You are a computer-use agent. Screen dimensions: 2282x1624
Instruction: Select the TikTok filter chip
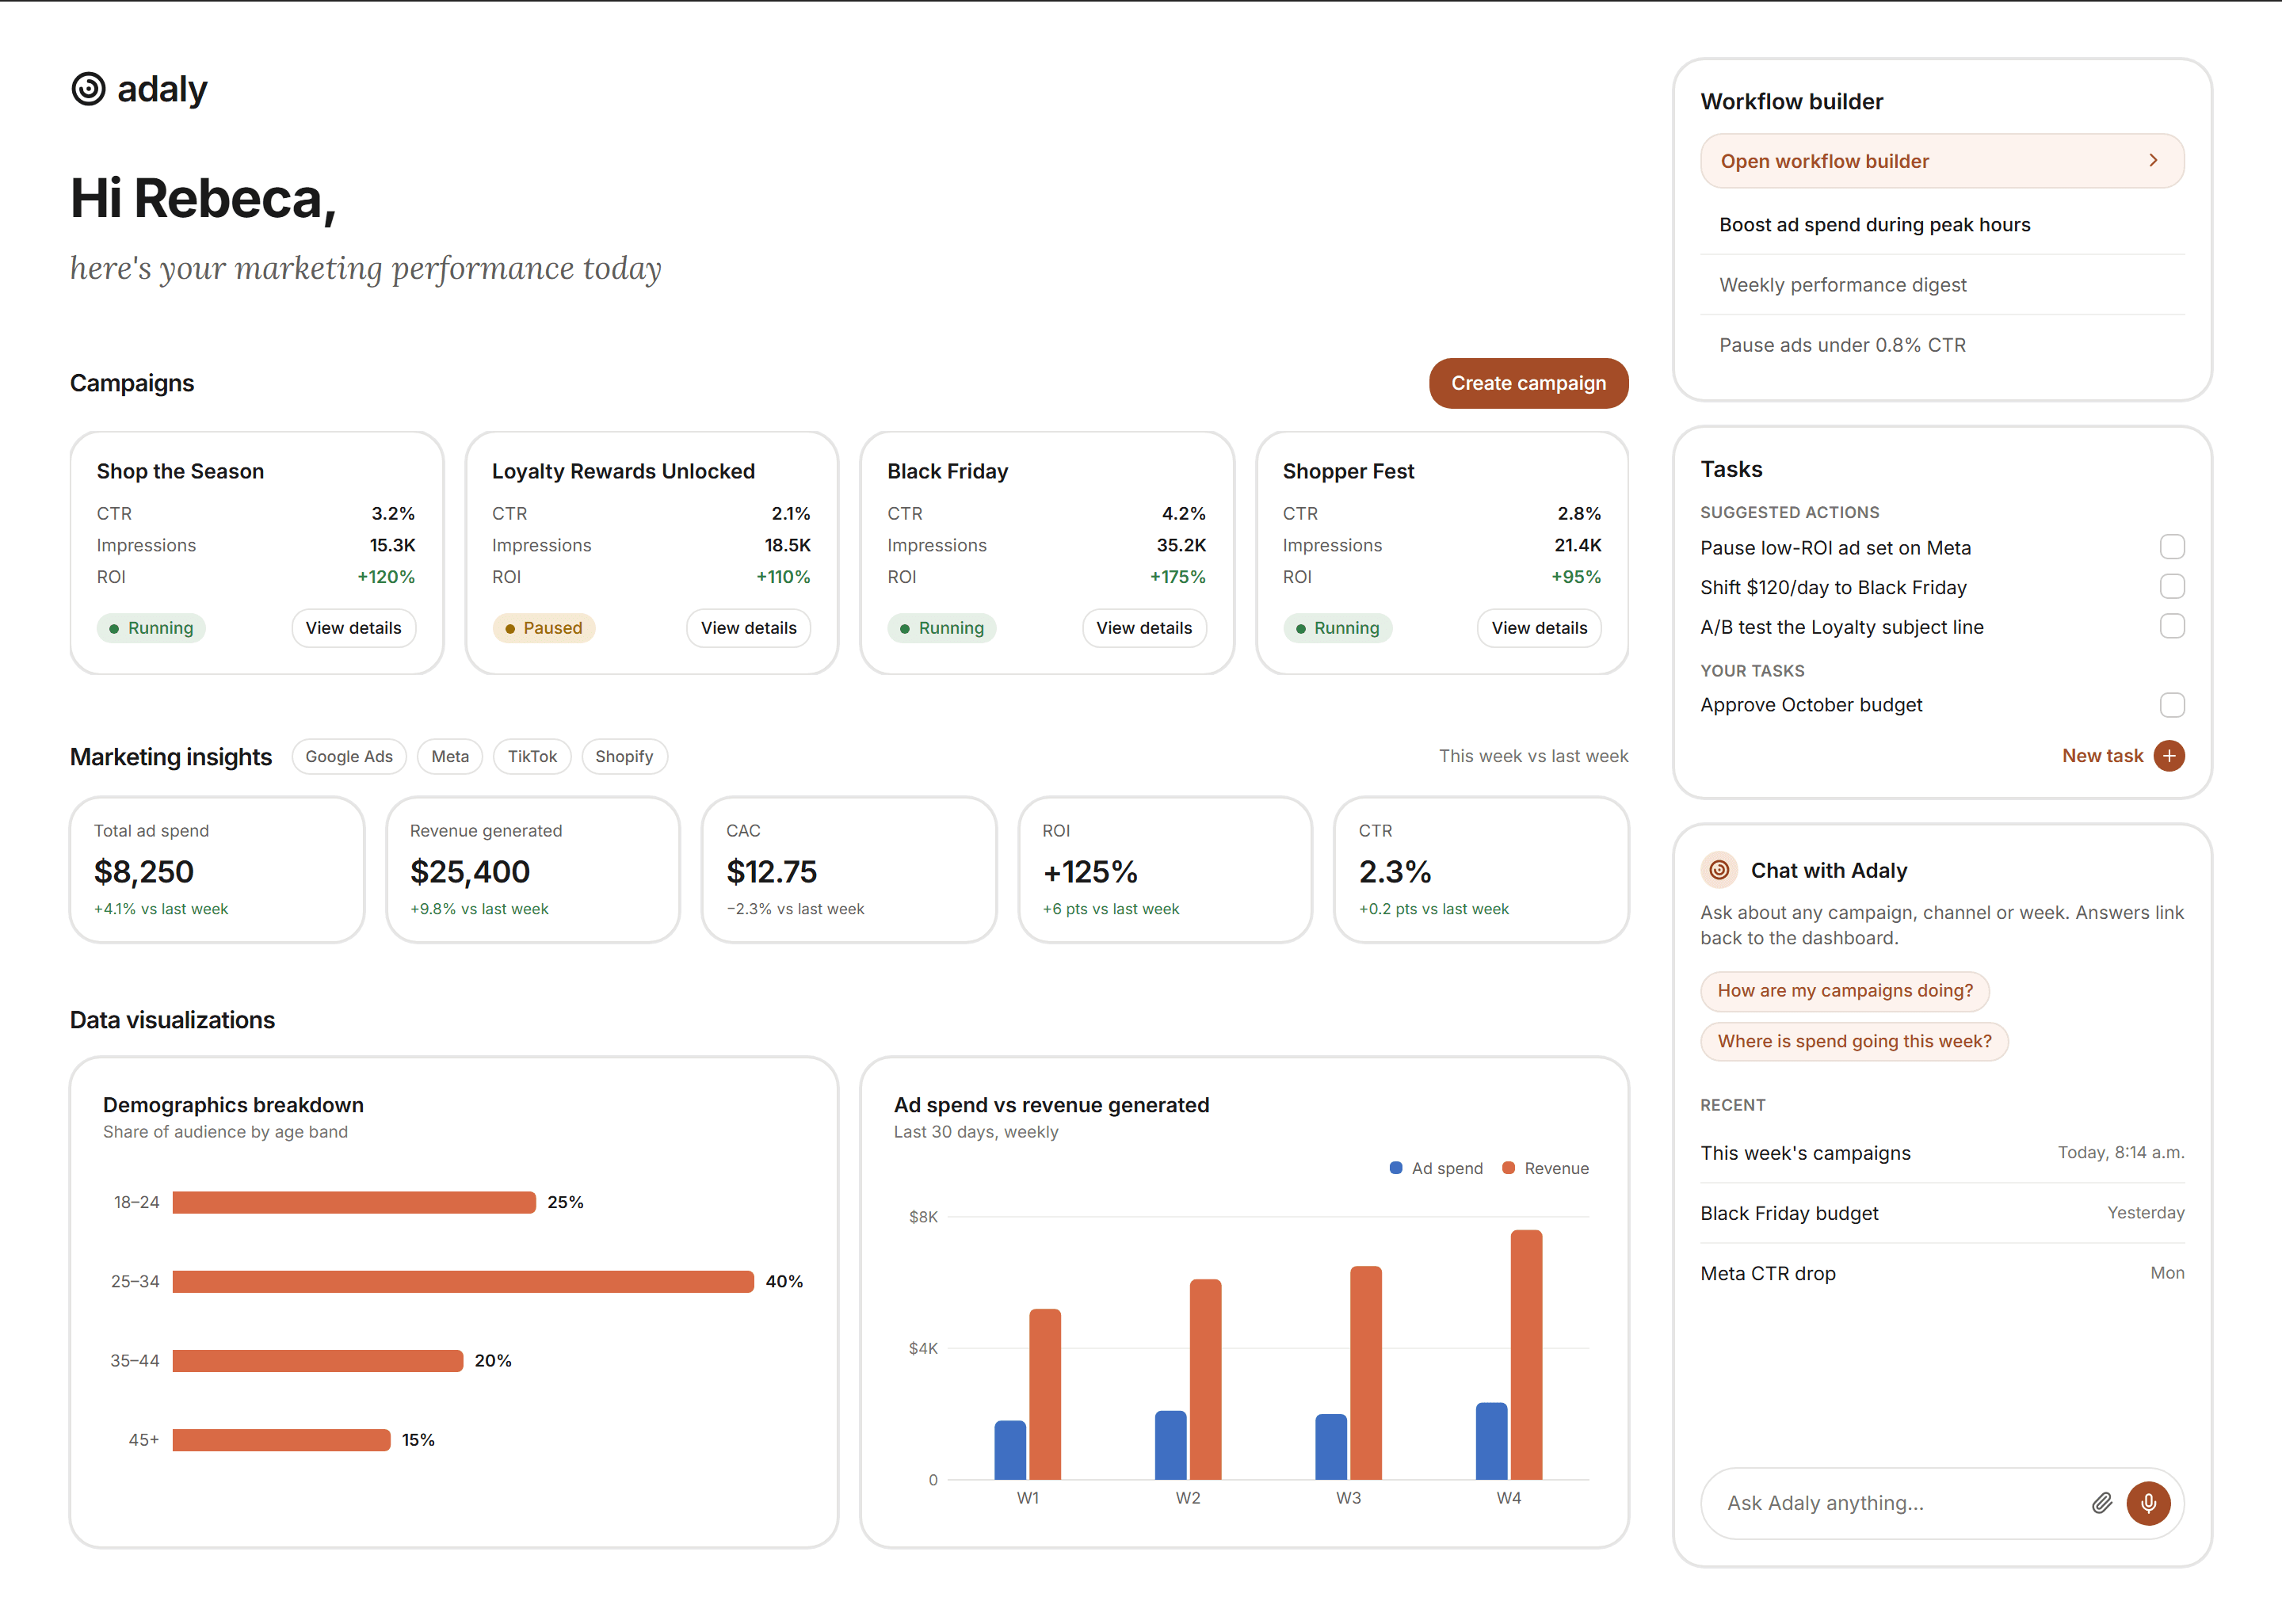click(532, 756)
